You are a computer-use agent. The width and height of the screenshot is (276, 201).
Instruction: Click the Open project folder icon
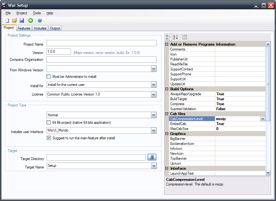click(15, 20)
